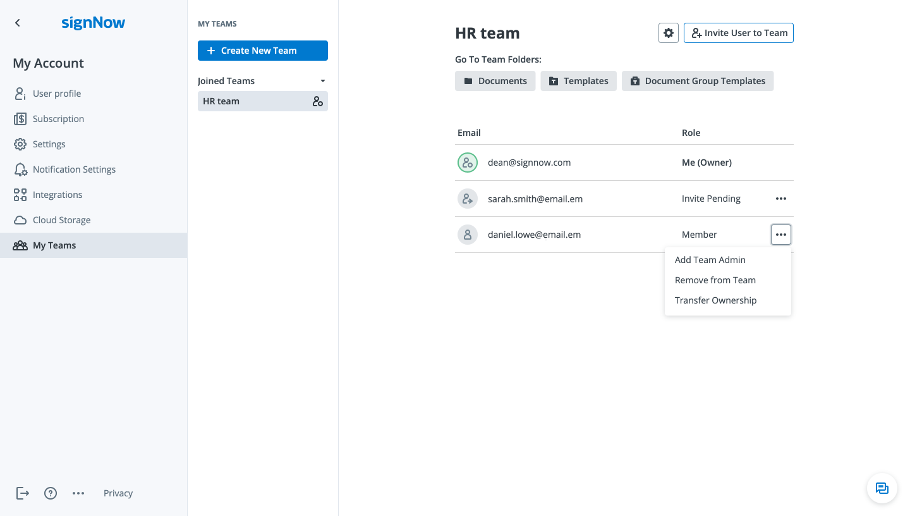This screenshot has width=910, height=516.
Task: Click the three-dot more icon beside Privacy
Action: pos(78,493)
